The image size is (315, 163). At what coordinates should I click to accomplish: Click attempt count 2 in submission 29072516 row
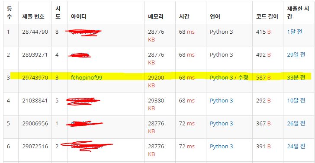(57, 147)
